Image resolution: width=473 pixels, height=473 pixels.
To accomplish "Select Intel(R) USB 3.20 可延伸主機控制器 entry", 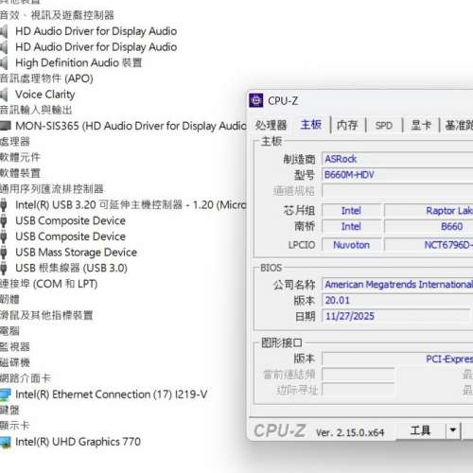I will click(131, 204).
